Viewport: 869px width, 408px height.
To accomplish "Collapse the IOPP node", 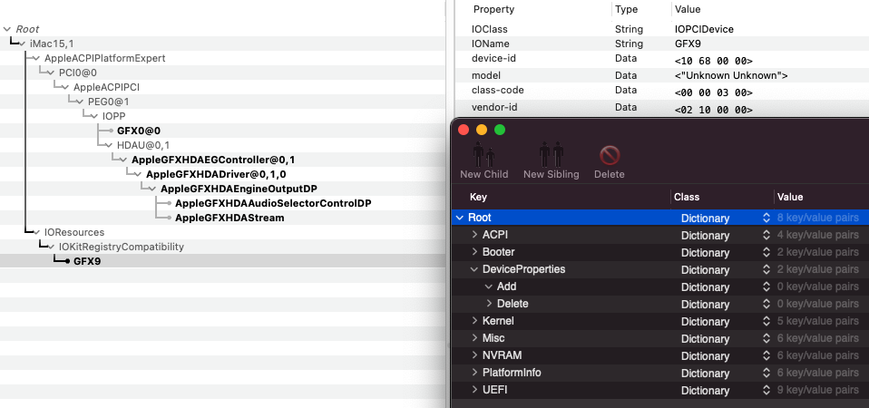I will tap(94, 116).
